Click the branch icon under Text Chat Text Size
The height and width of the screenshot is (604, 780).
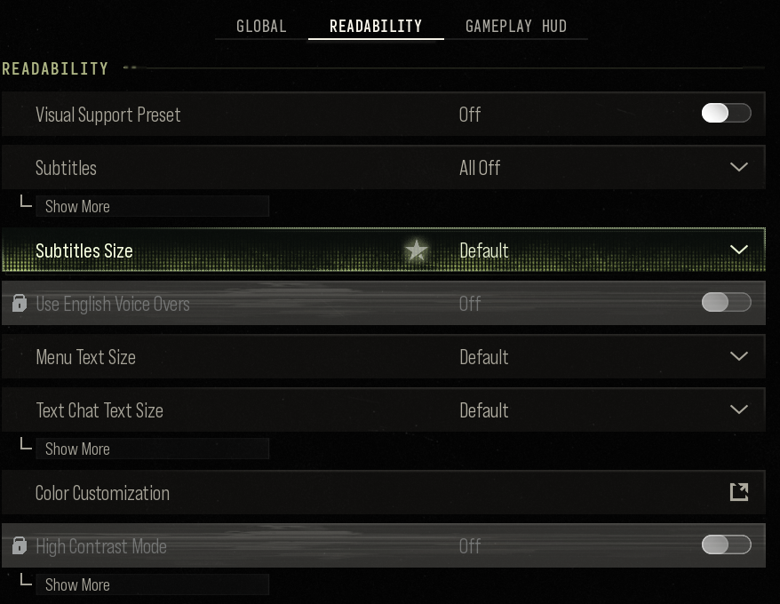click(x=26, y=444)
